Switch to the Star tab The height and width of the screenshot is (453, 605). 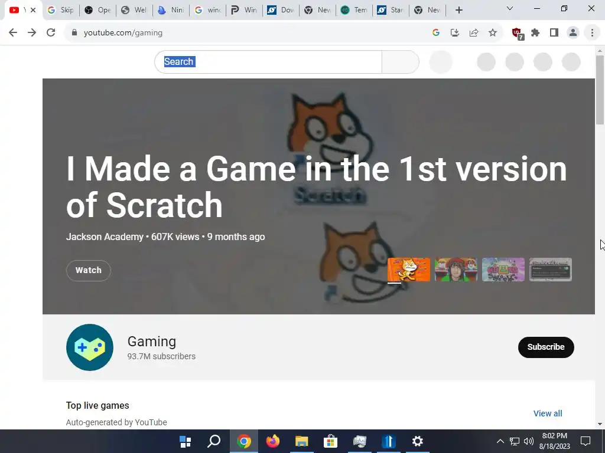(x=391, y=10)
